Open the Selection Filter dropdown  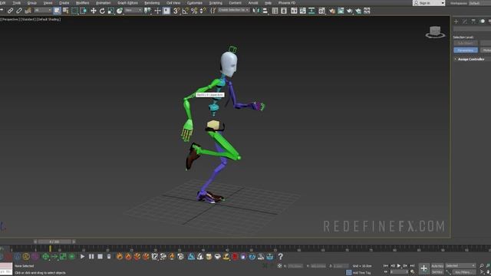pyautogui.click(x=43, y=10)
